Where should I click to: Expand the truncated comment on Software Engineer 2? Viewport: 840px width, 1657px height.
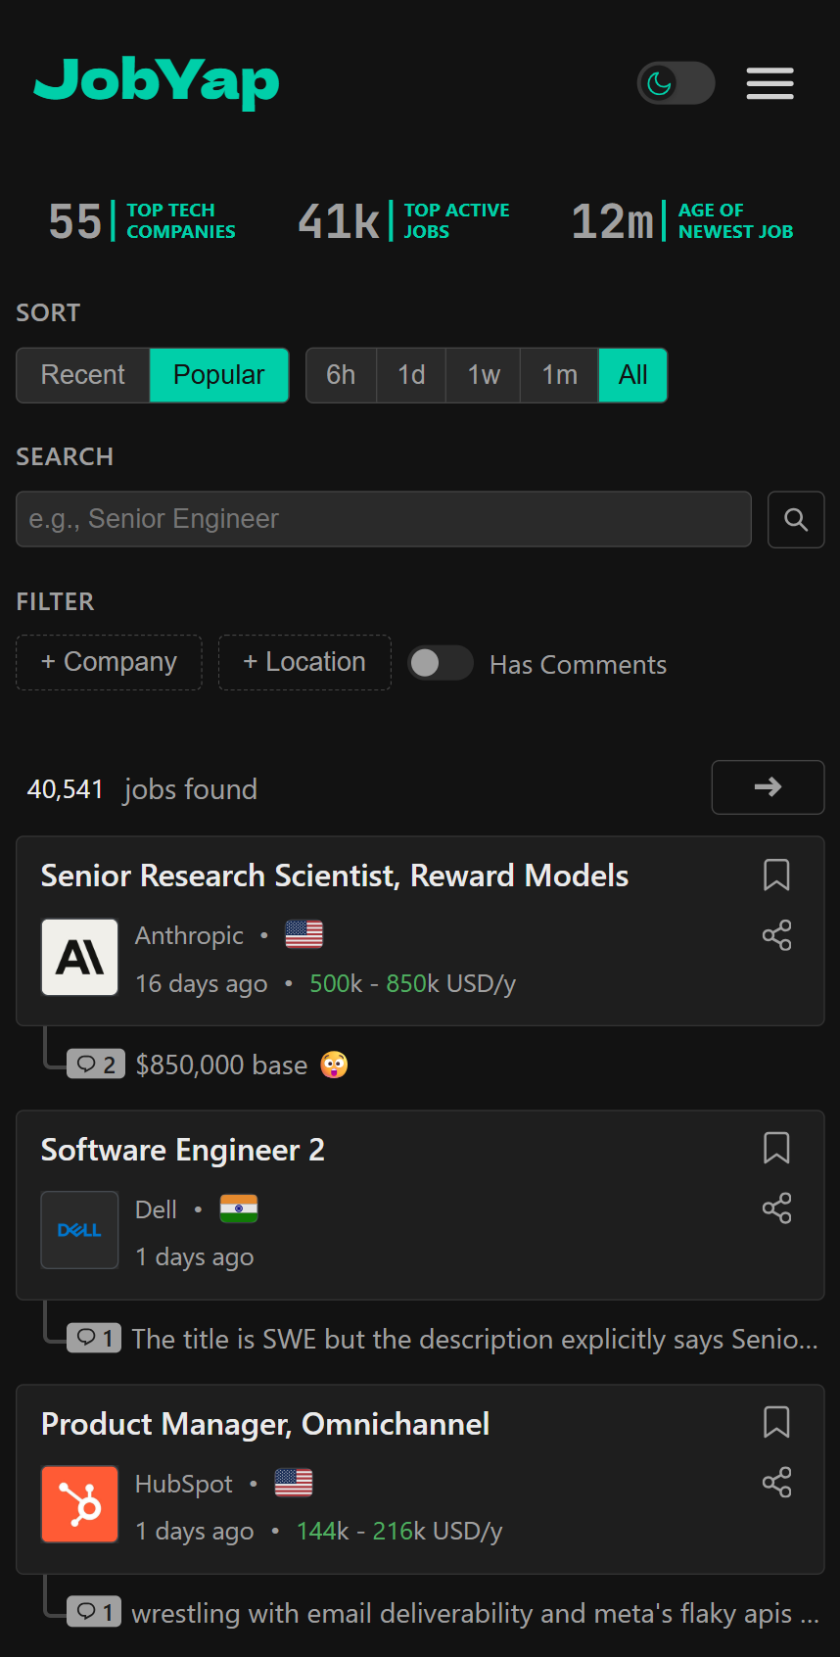[x=475, y=1339]
